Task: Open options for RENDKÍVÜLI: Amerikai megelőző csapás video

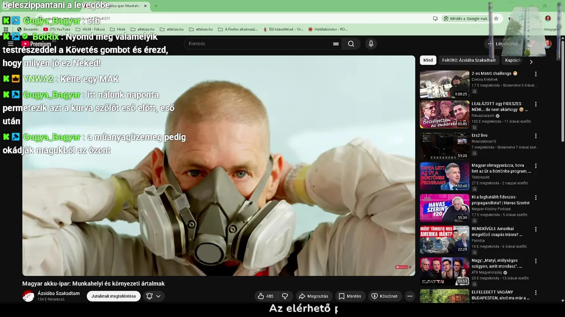Action: (536, 229)
